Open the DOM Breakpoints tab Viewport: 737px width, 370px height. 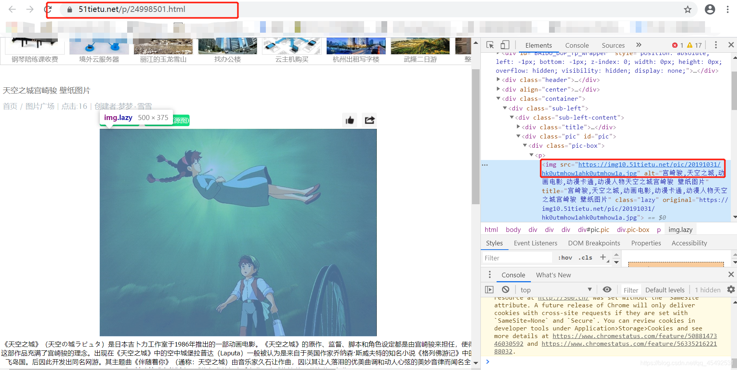point(594,243)
